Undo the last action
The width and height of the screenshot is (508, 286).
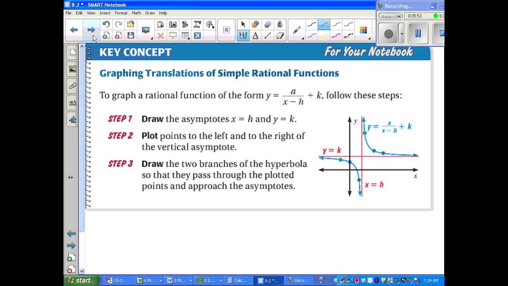coord(106,24)
